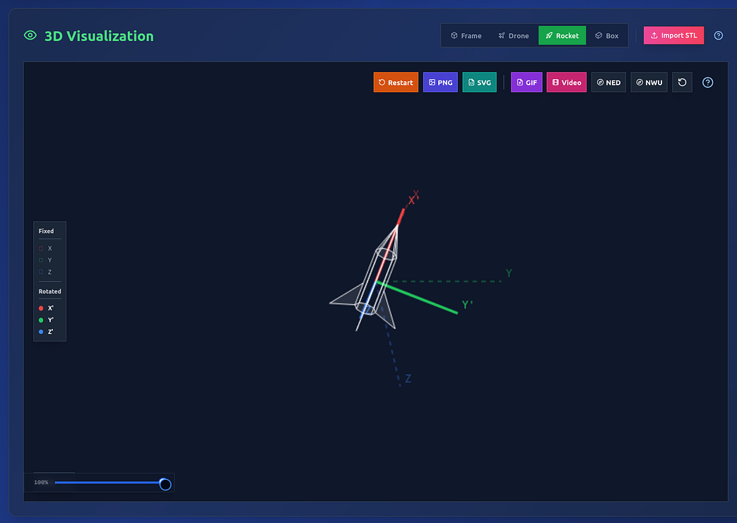The image size is (737, 523).
Task: Switch to the Drone model tab
Action: 513,36
